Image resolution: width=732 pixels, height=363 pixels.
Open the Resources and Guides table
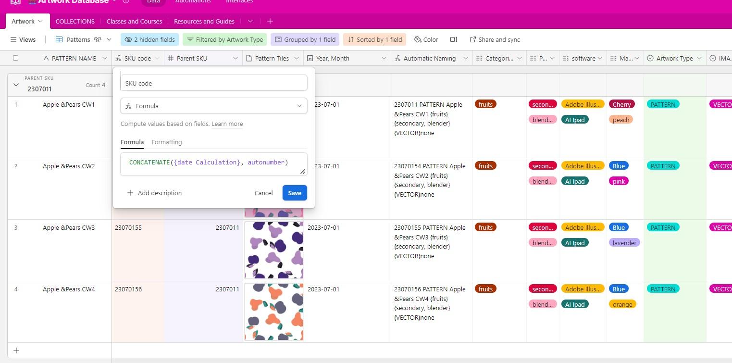[x=204, y=21]
